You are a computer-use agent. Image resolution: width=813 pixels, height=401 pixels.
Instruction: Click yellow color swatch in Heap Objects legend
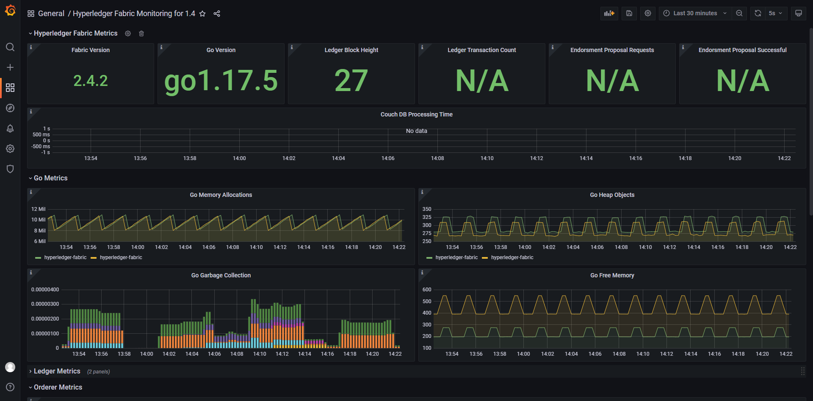click(485, 258)
